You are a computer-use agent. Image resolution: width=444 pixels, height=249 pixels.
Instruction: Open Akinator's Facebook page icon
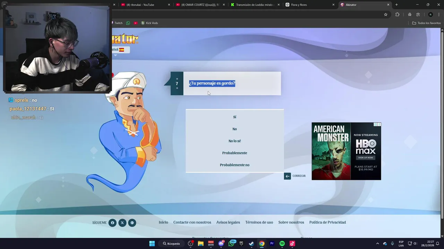[112, 223]
